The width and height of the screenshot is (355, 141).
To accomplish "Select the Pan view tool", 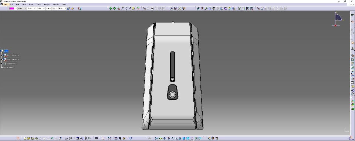I will [164, 138].
